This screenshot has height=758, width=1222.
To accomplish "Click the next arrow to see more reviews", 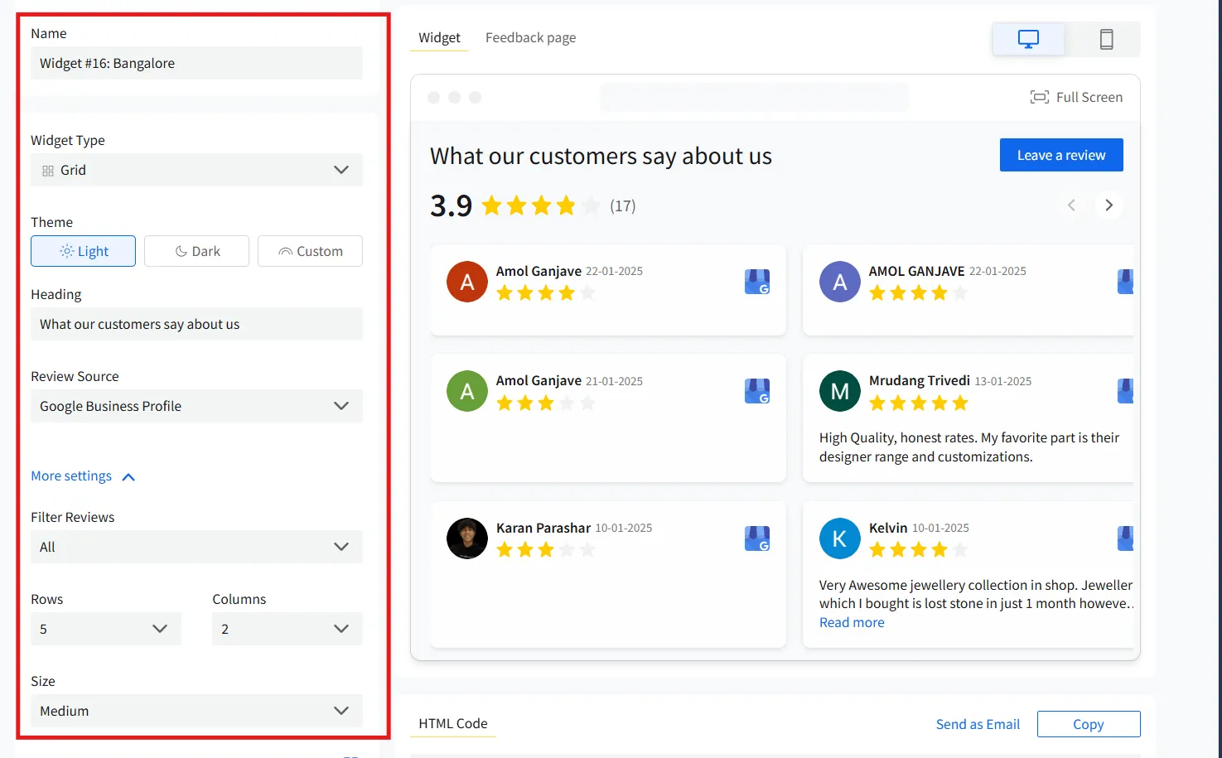I will click(1108, 205).
